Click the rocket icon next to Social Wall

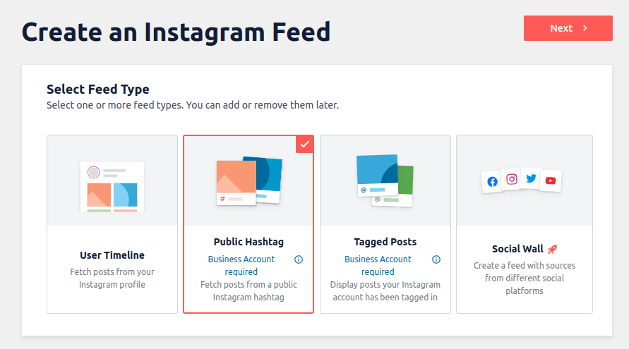click(553, 249)
